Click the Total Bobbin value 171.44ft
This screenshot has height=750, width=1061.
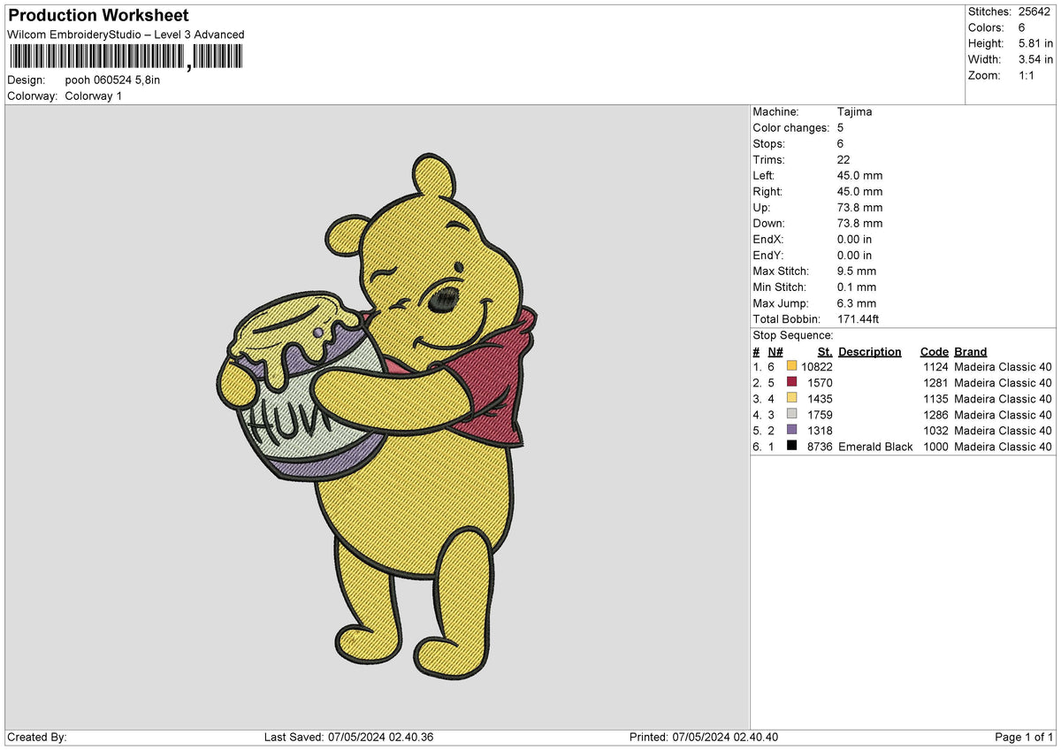858,319
